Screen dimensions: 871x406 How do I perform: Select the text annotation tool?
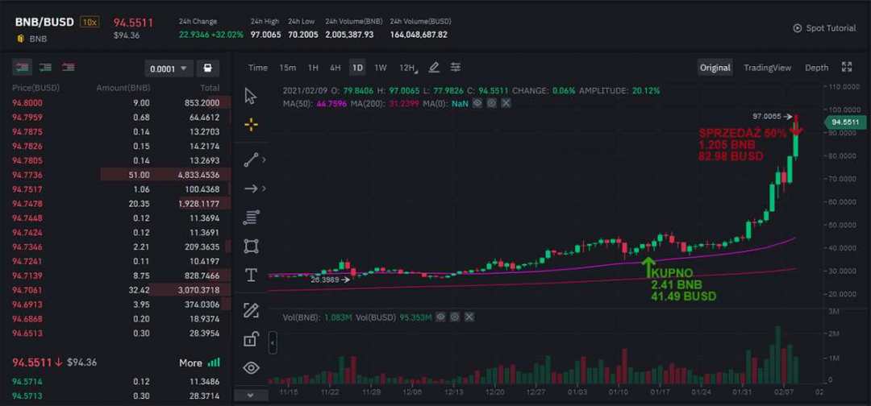pyautogui.click(x=251, y=275)
